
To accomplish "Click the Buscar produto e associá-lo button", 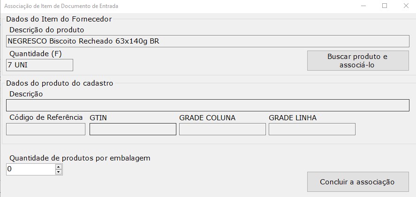I will click(x=358, y=61).
